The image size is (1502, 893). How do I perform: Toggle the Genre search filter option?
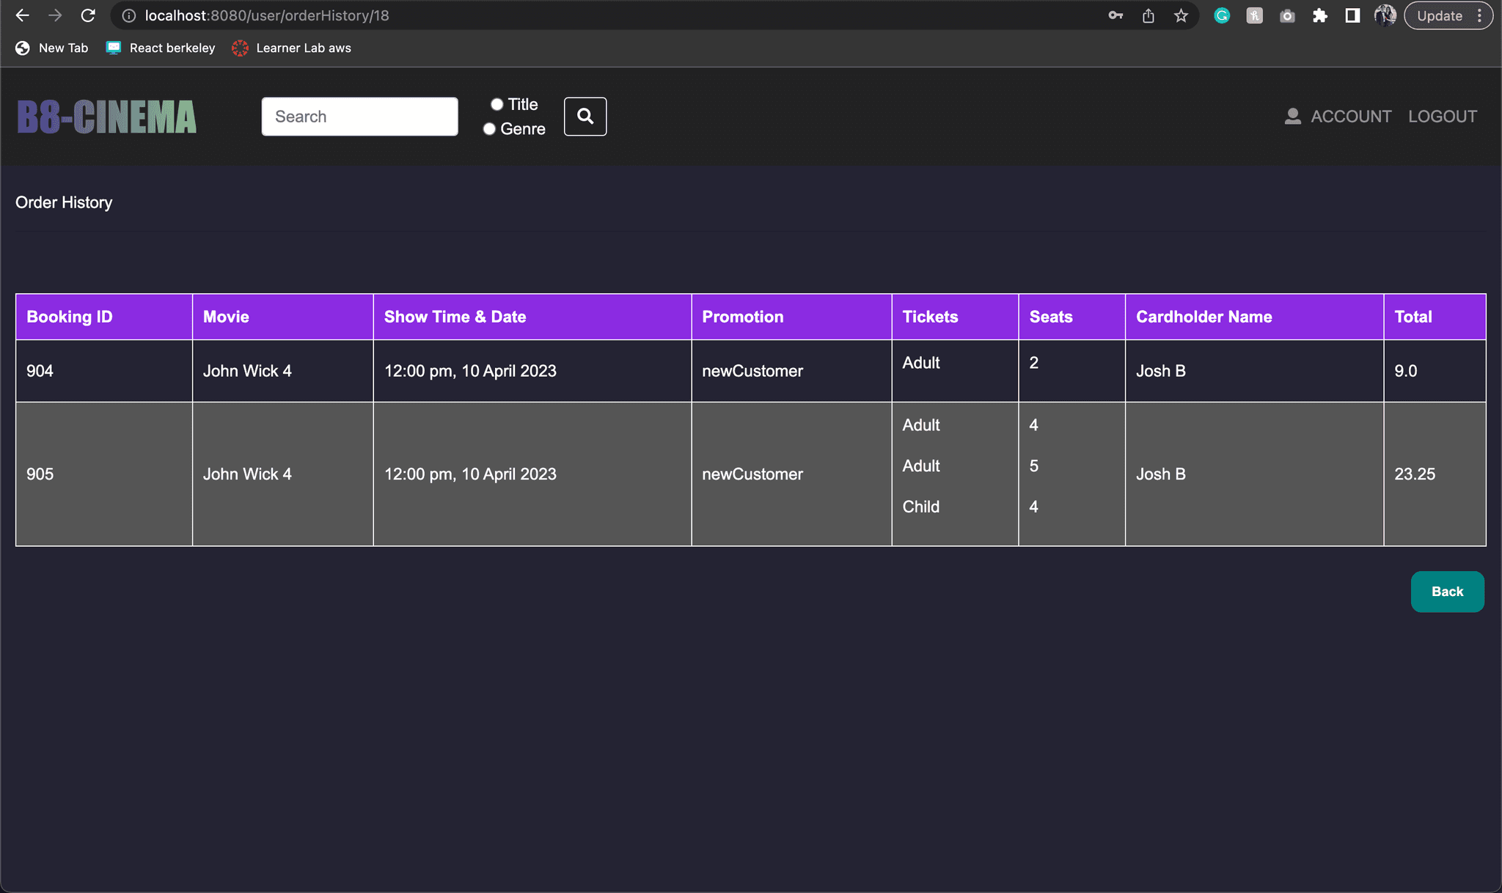(491, 128)
